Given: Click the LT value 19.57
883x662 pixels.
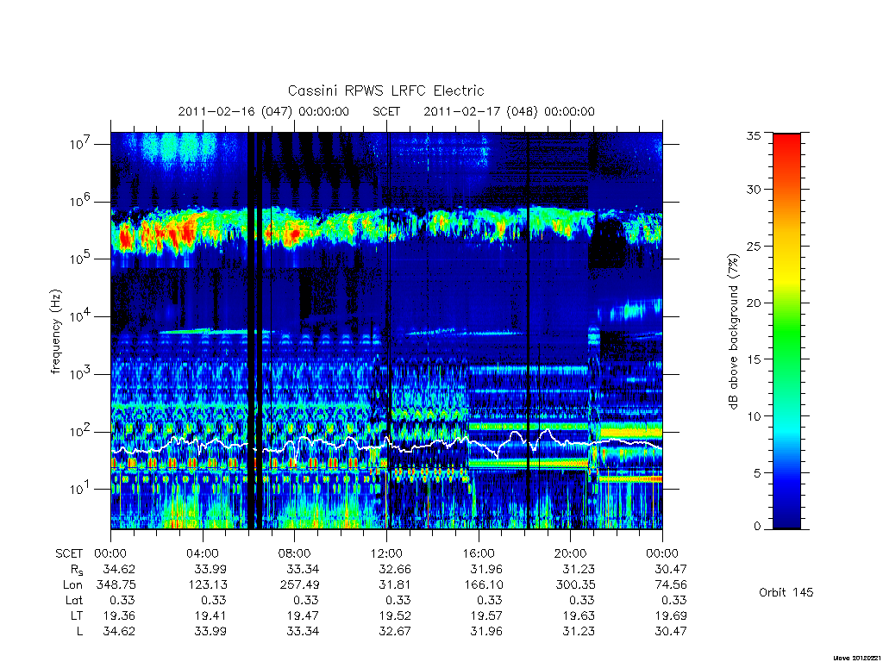Looking at the screenshot, I should coord(486,615).
